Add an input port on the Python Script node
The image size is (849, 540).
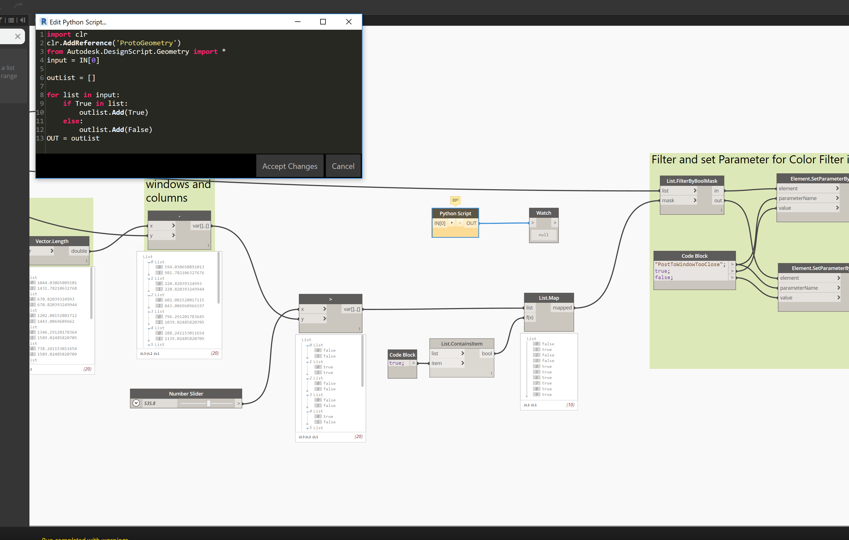pos(451,223)
